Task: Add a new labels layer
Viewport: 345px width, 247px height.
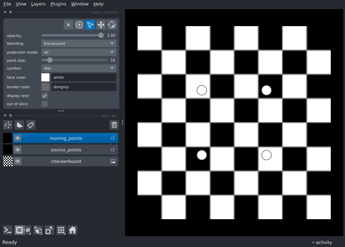Action: (31, 125)
